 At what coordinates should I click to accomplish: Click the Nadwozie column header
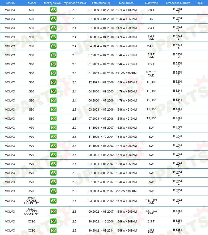click(151, 3)
